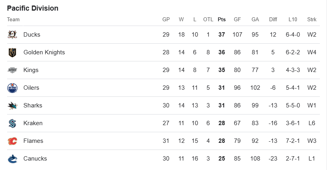Screen dimensions: 327x170
Task: Select the Kings team name
Action: (31, 70)
